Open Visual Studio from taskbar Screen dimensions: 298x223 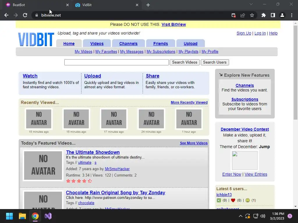(48, 216)
